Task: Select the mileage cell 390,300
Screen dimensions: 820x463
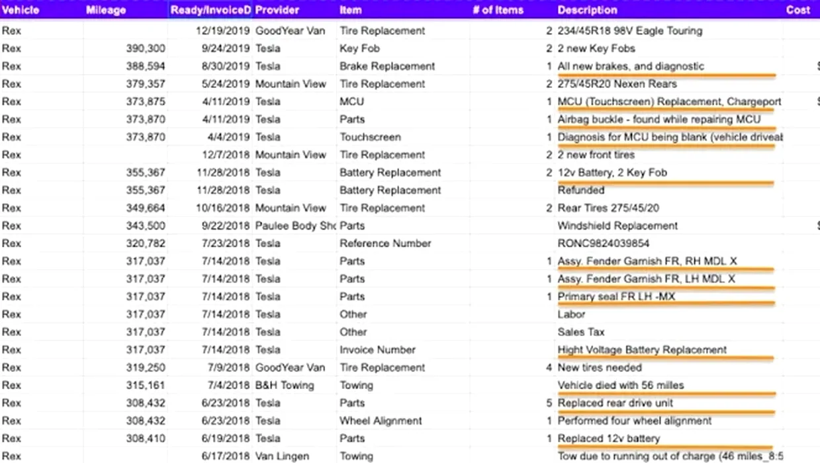Action: click(146, 48)
